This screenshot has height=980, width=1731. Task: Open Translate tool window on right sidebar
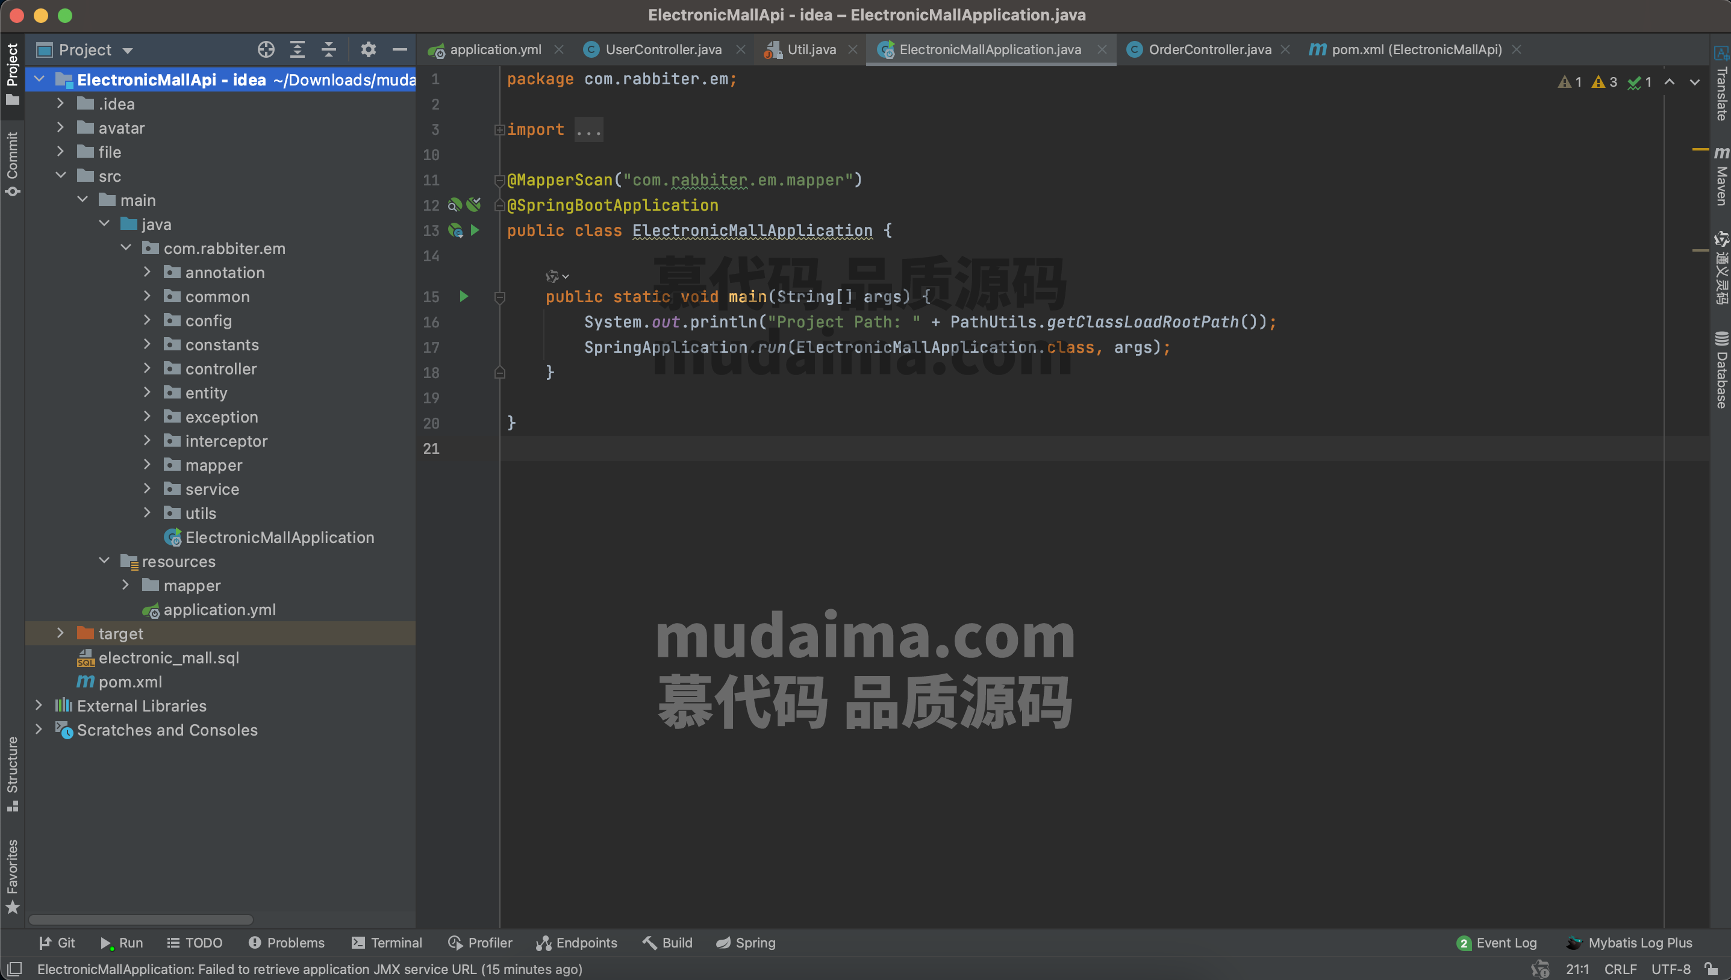tap(1721, 84)
